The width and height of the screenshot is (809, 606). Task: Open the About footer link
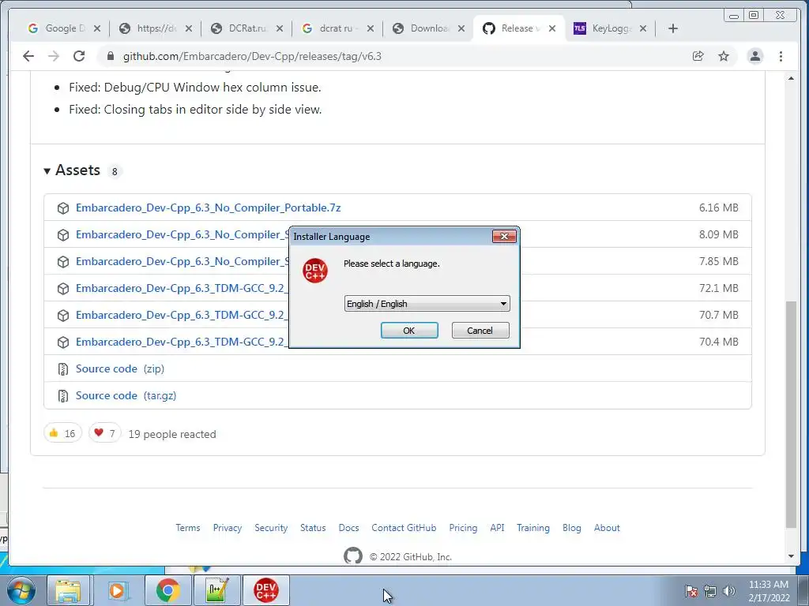click(x=607, y=528)
